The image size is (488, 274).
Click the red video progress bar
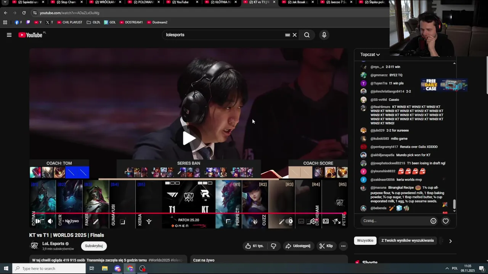click(x=188, y=213)
